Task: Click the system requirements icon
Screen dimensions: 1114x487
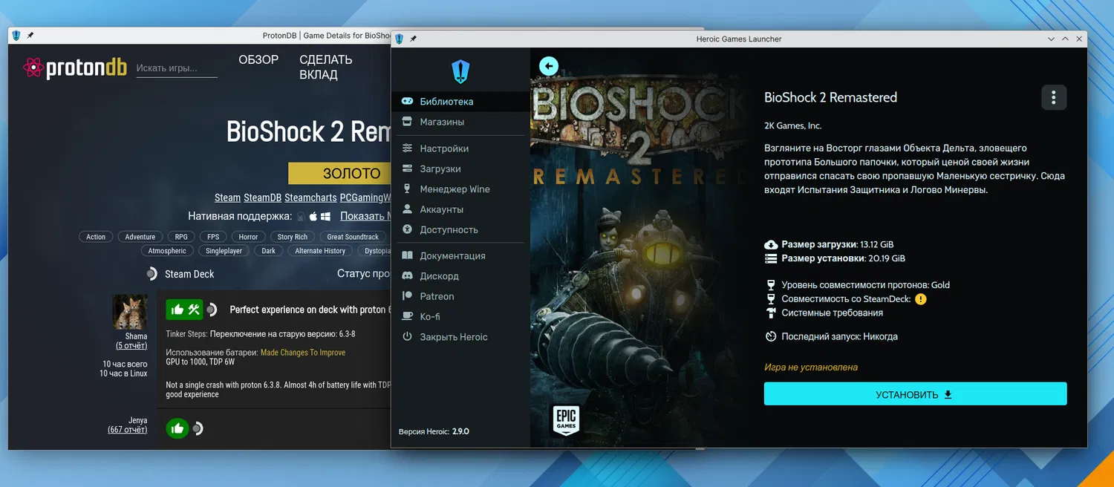Action: (771, 313)
